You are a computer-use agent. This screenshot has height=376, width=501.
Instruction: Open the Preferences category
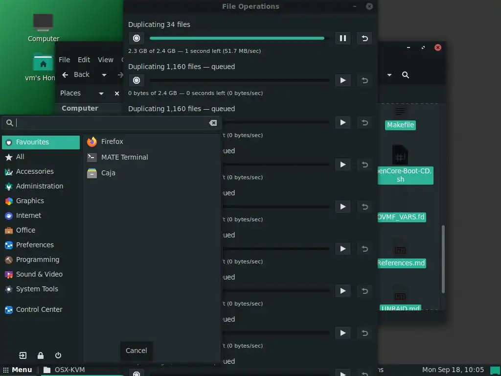click(x=41, y=245)
